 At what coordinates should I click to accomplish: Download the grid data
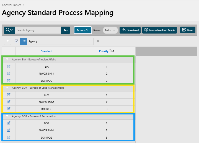[130, 30]
